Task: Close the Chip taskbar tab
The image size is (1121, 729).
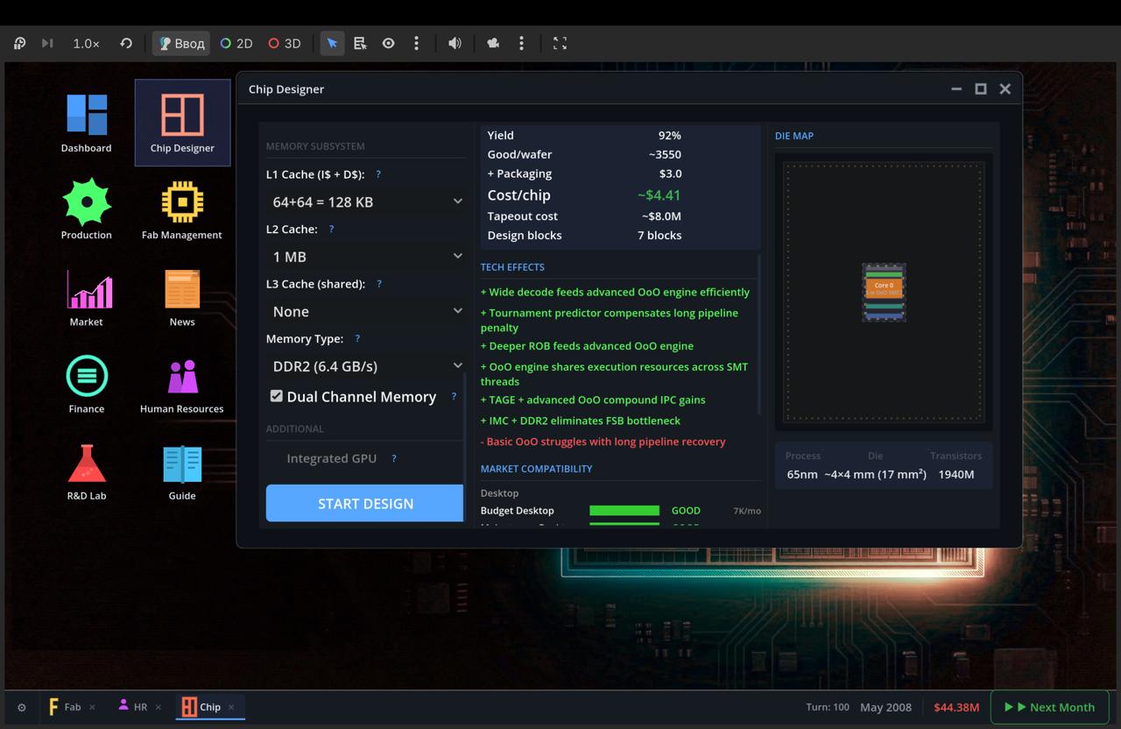Action: pos(231,707)
